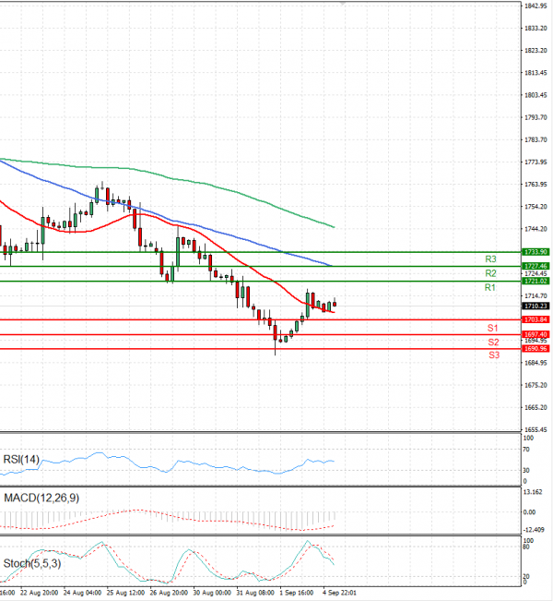
Task: Click the 1690.96 red price tag
Action: click(x=535, y=348)
